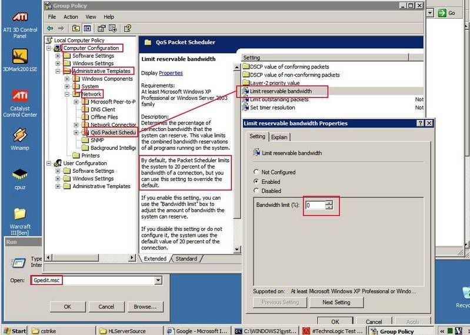Click the Forward arrow toolbar icon

61,28
